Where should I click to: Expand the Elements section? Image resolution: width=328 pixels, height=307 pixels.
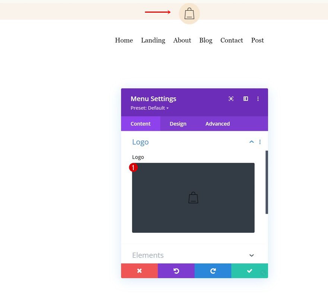pyautogui.click(x=251, y=255)
